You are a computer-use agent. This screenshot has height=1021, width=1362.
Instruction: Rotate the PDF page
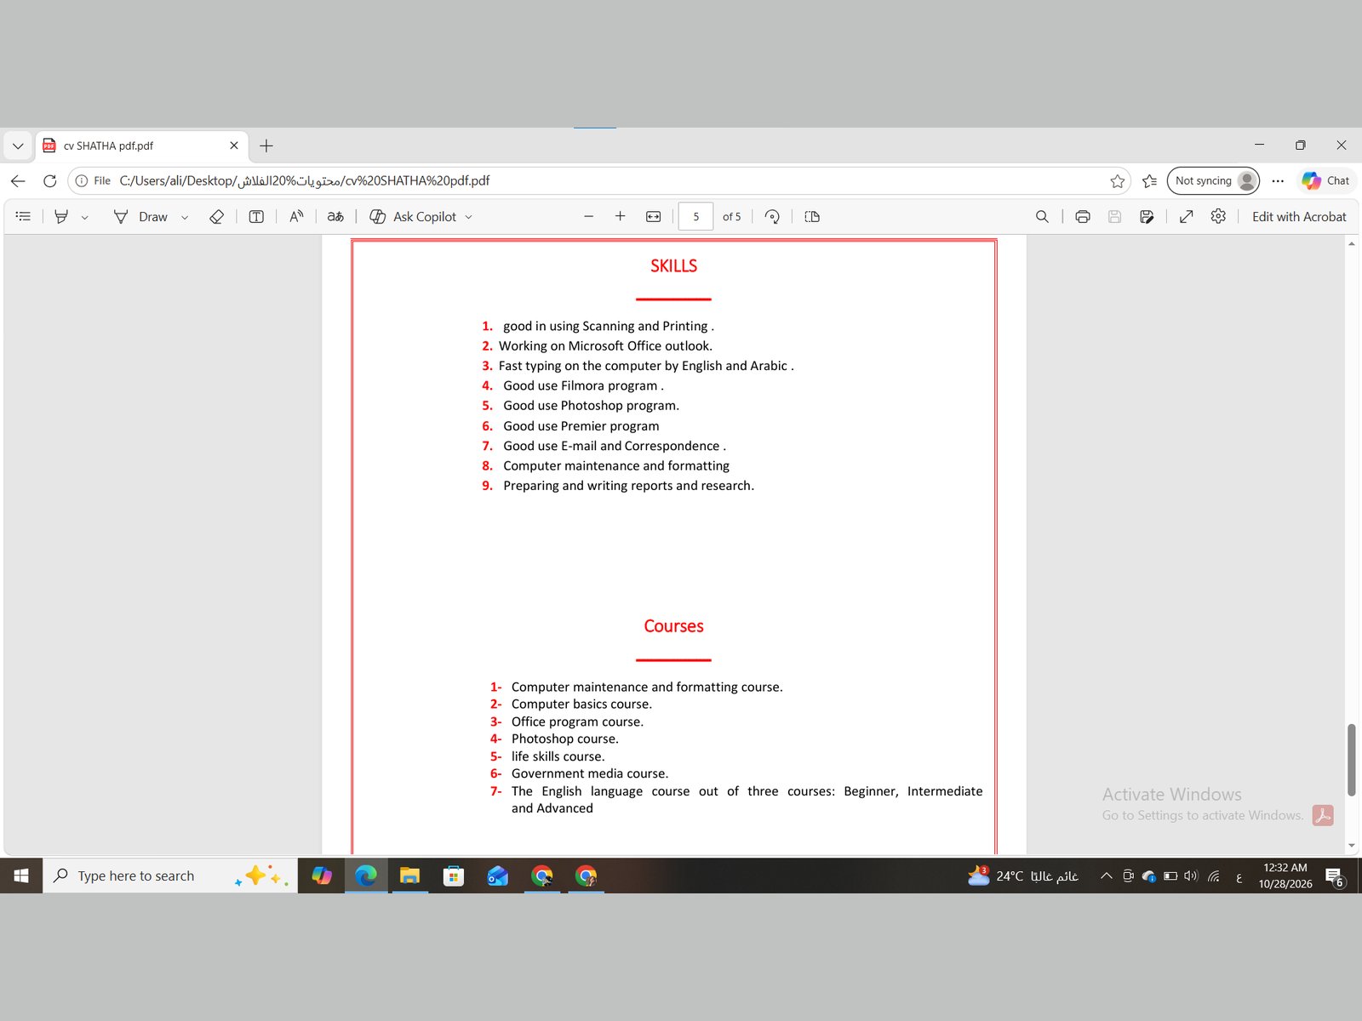[772, 217]
